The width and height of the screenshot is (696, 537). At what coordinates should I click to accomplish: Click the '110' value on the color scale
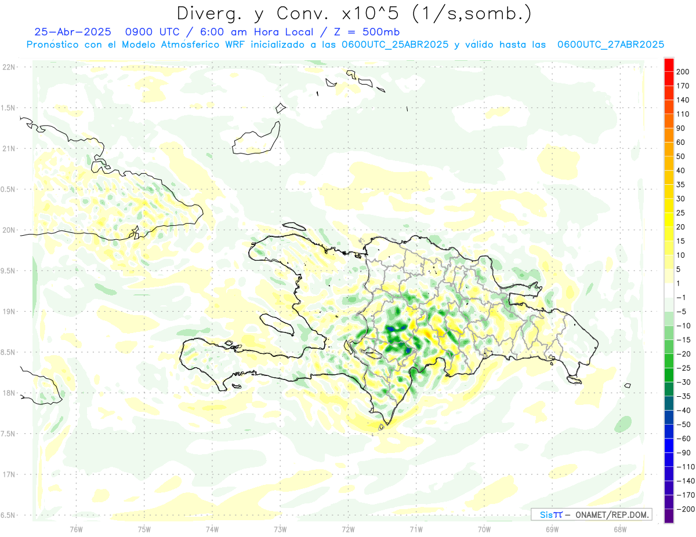pyautogui.click(x=683, y=114)
